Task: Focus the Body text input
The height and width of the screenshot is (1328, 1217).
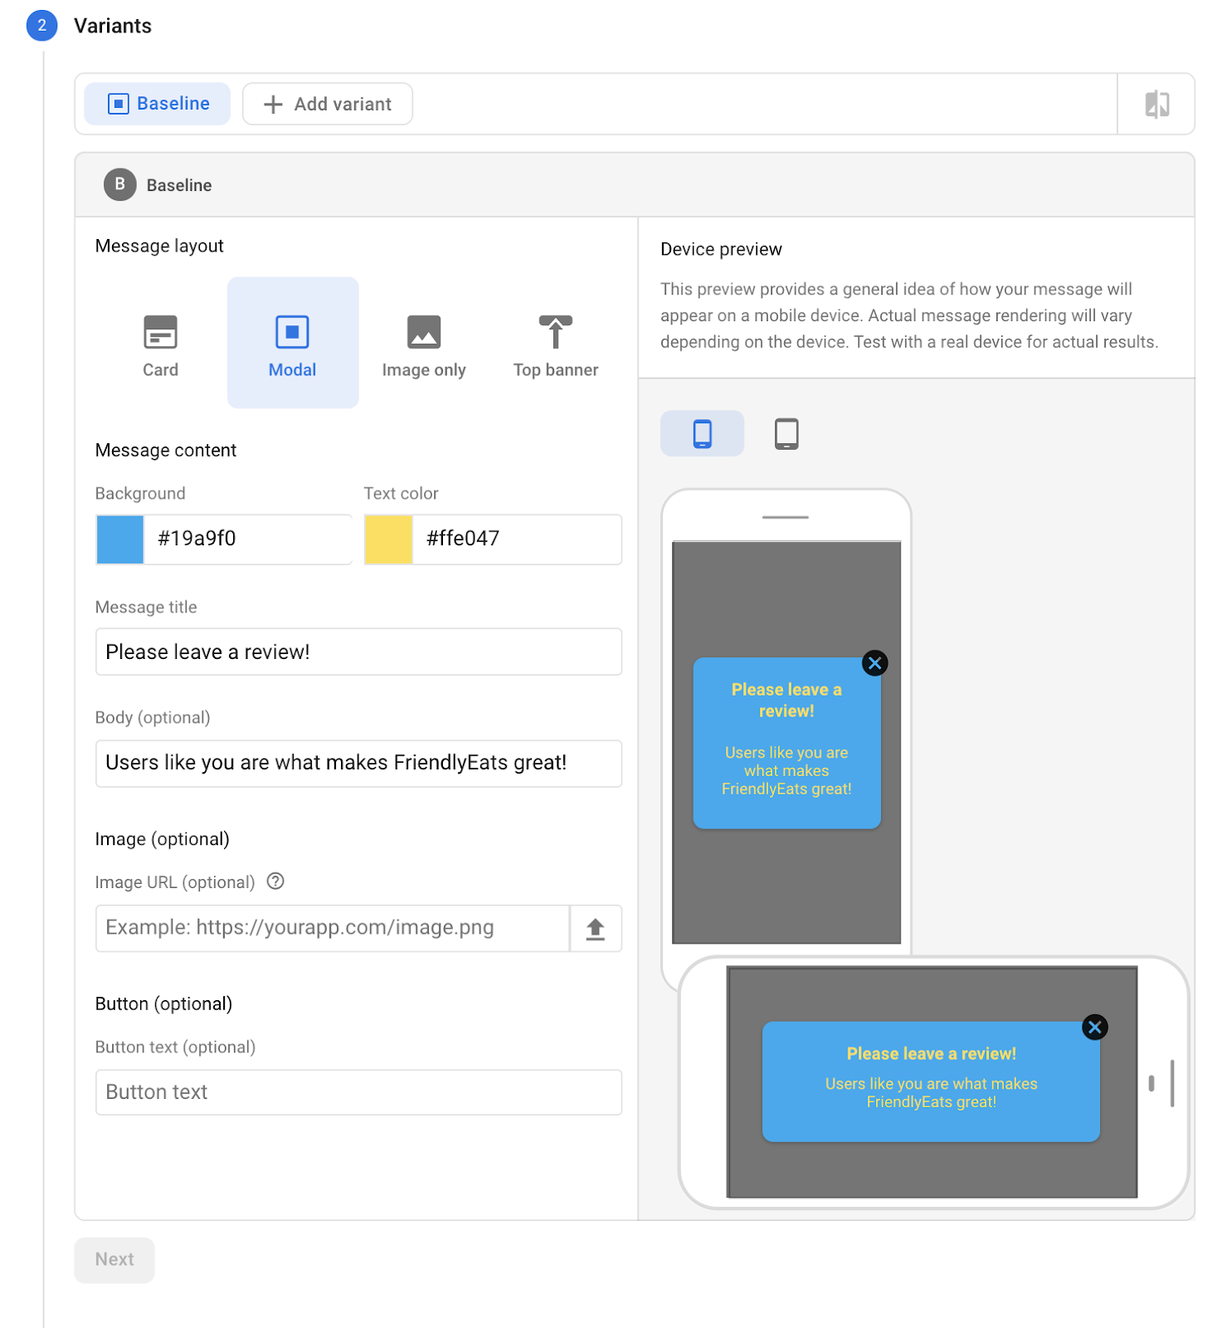Action: tap(358, 764)
